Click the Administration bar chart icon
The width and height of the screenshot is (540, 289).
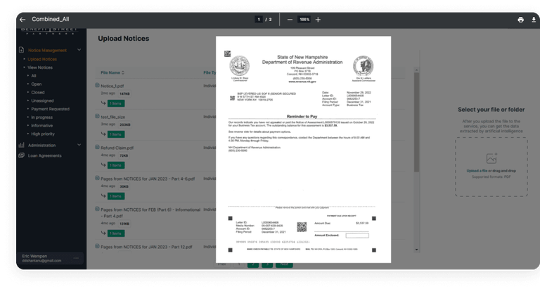[21, 145]
